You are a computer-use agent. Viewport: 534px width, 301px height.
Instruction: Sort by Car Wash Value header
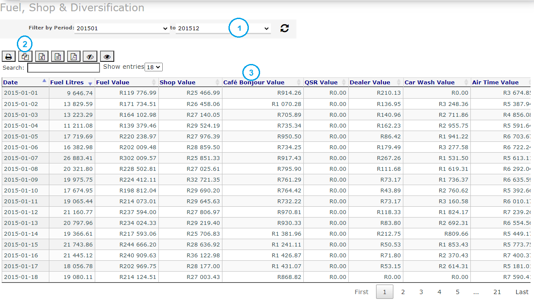[429, 82]
